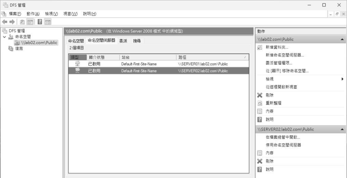The height and width of the screenshot is (178, 347).
Task: Click 新增命名空間伺服器... action
Action: coord(285,55)
